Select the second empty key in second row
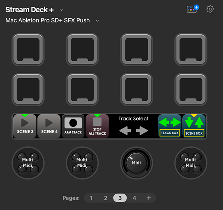 82,90
